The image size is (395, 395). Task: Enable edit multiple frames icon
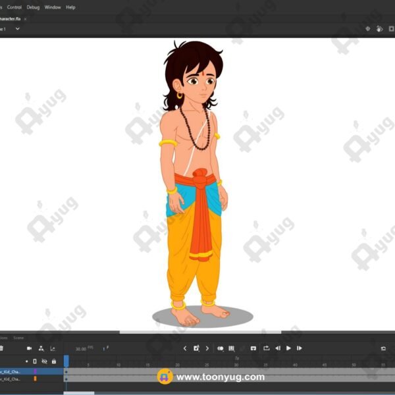pyautogui.click(x=232, y=348)
